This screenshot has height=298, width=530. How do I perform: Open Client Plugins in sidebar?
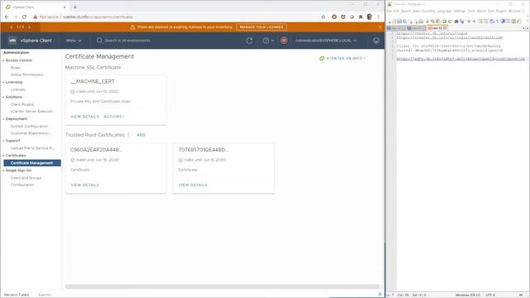(x=22, y=104)
